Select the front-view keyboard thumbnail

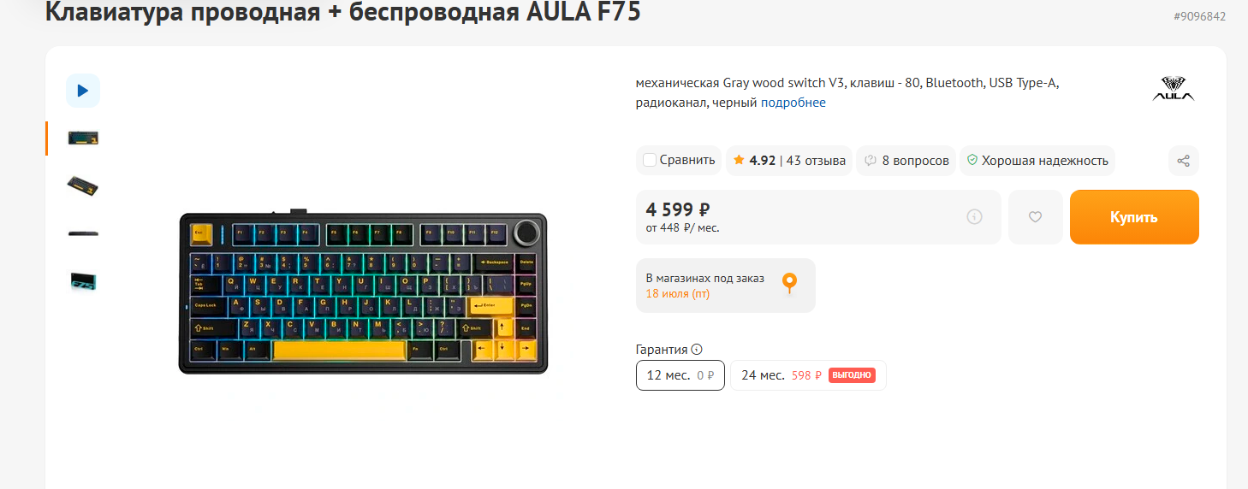(83, 138)
